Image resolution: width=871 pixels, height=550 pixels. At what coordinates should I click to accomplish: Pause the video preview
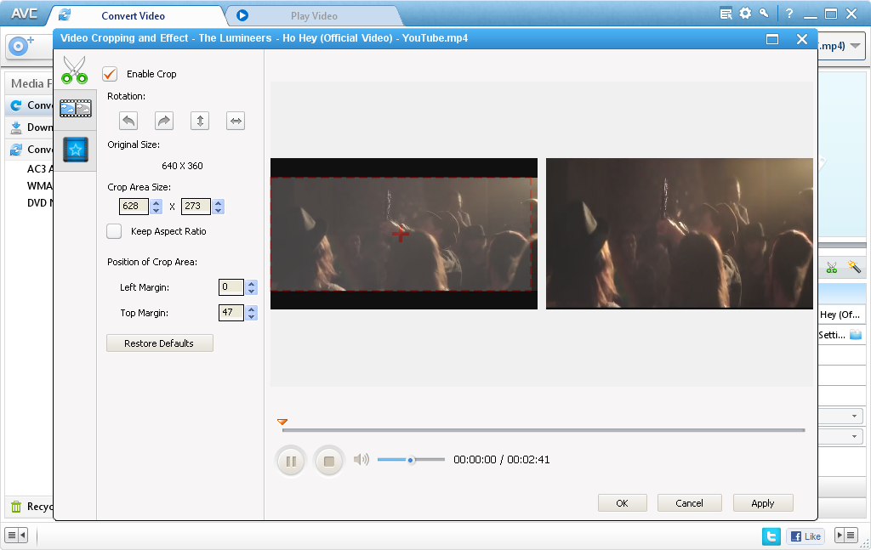291,461
